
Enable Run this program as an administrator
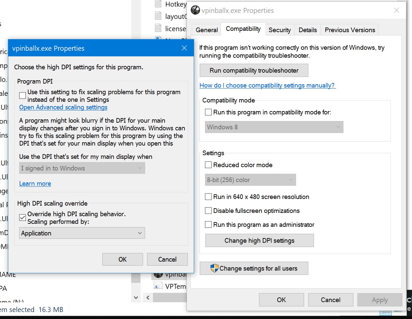point(208,224)
